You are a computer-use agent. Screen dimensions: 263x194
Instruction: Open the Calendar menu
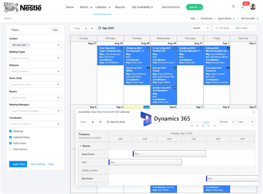102,7
